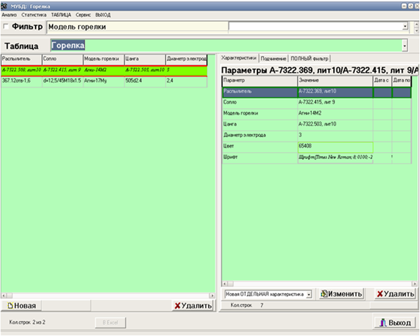Select the highlighted row A-7322.369, лит10
Viewport: 420px width, 336px height.
point(104,70)
